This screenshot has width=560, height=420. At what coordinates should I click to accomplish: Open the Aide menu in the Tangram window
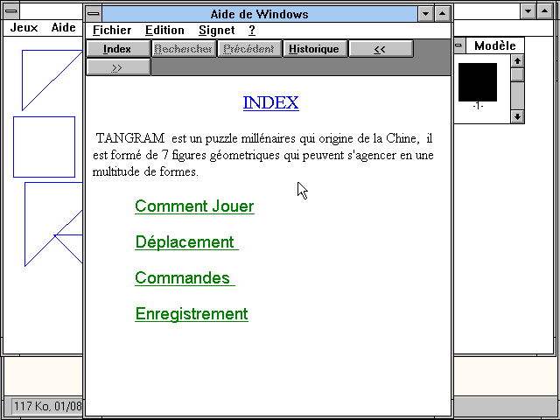tap(63, 27)
